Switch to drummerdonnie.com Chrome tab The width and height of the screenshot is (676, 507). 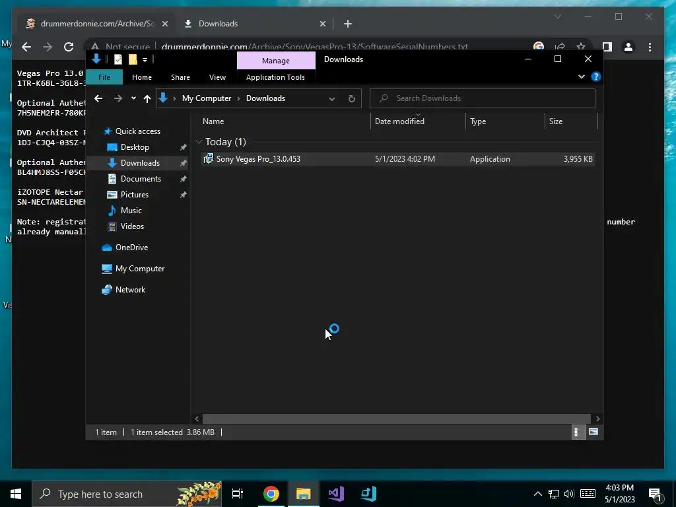pyautogui.click(x=96, y=24)
